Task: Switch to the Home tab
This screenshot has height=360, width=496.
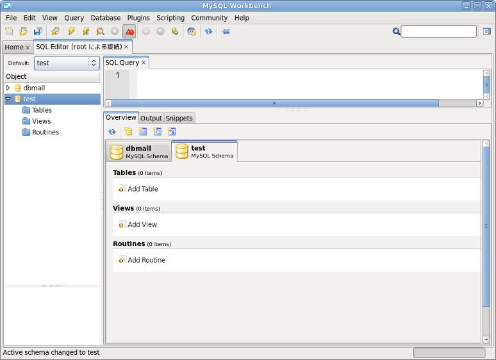Action: coord(14,47)
